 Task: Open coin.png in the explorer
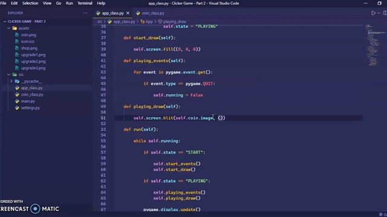[28, 35]
